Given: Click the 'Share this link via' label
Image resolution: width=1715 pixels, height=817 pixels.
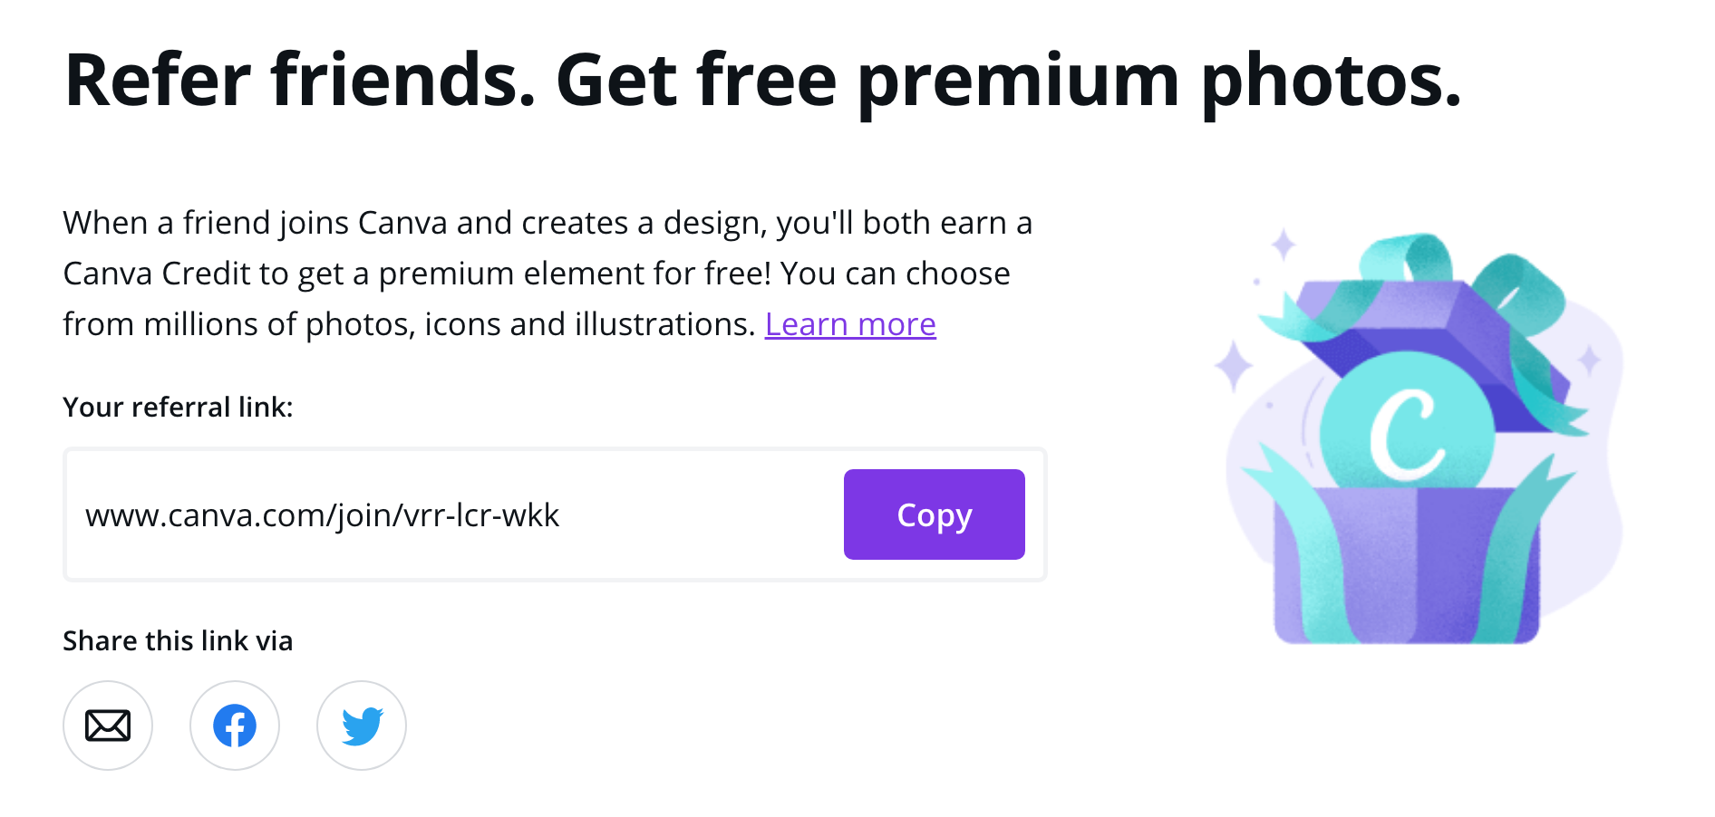Looking at the screenshot, I should (x=178, y=641).
